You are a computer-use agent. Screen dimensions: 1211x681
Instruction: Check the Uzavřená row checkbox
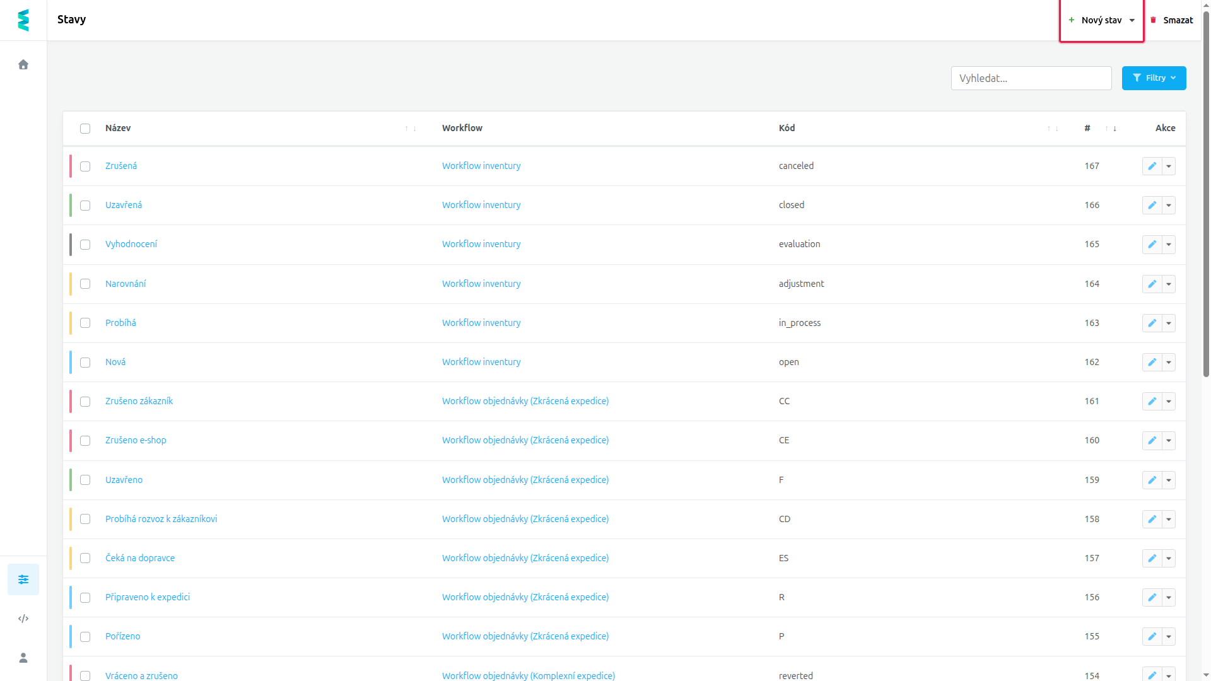pos(85,206)
